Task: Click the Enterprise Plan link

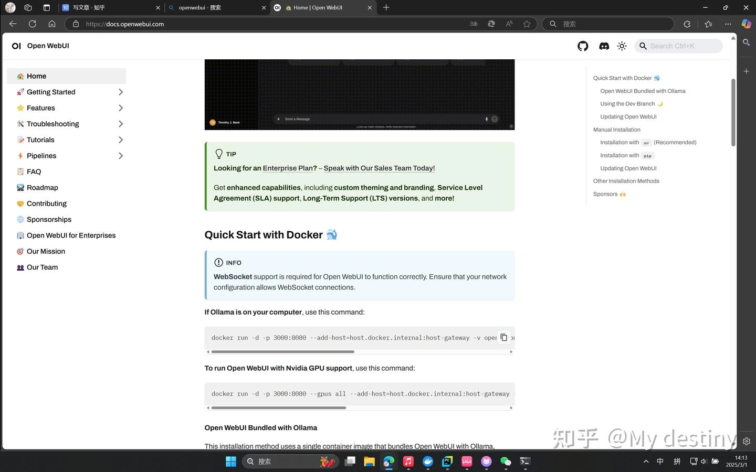Action: click(x=290, y=168)
